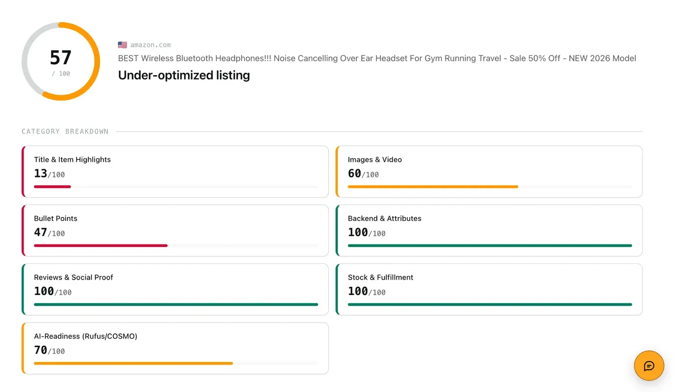Click the Under-optimized listing heading
675x392 pixels.
coord(184,75)
